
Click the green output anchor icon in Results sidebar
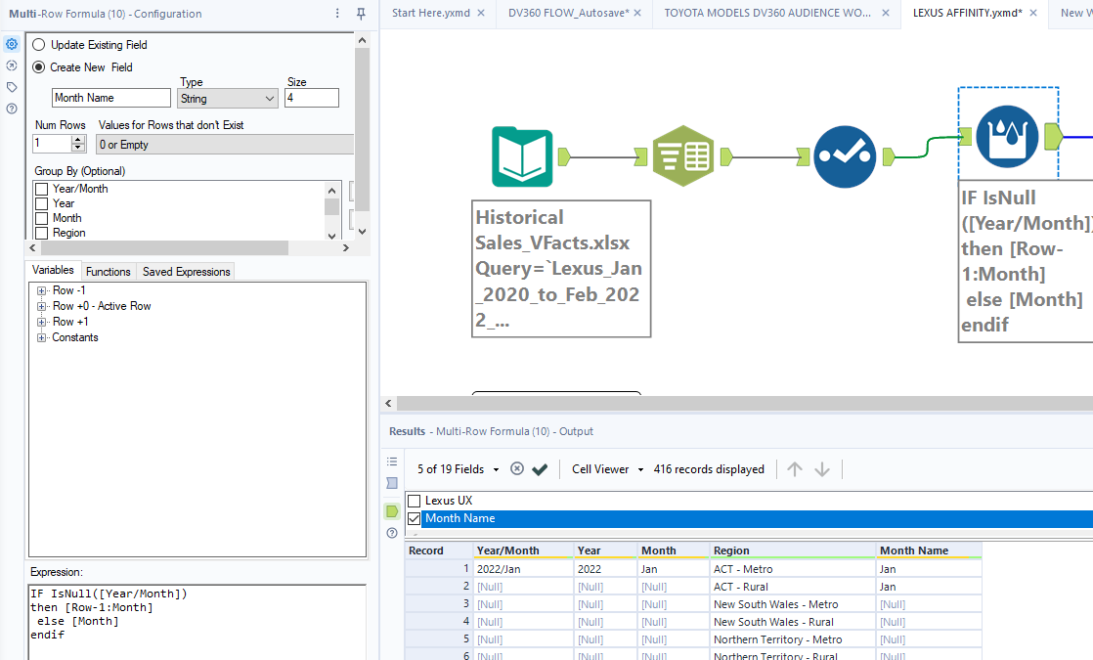[391, 510]
